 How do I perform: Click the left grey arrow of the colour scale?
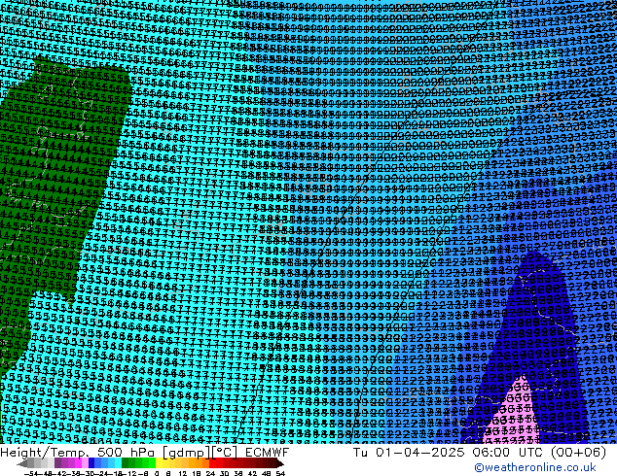[22, 463]
